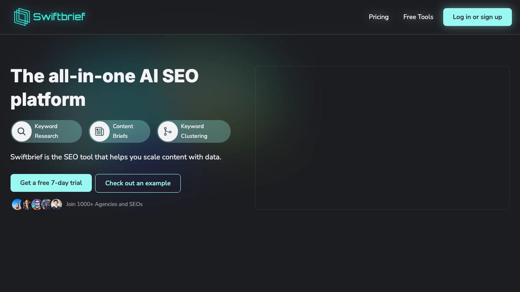Click the first user avatar in the row
Image resolution: width=520 pixels, height=292 pixels.
pos(17,204)
